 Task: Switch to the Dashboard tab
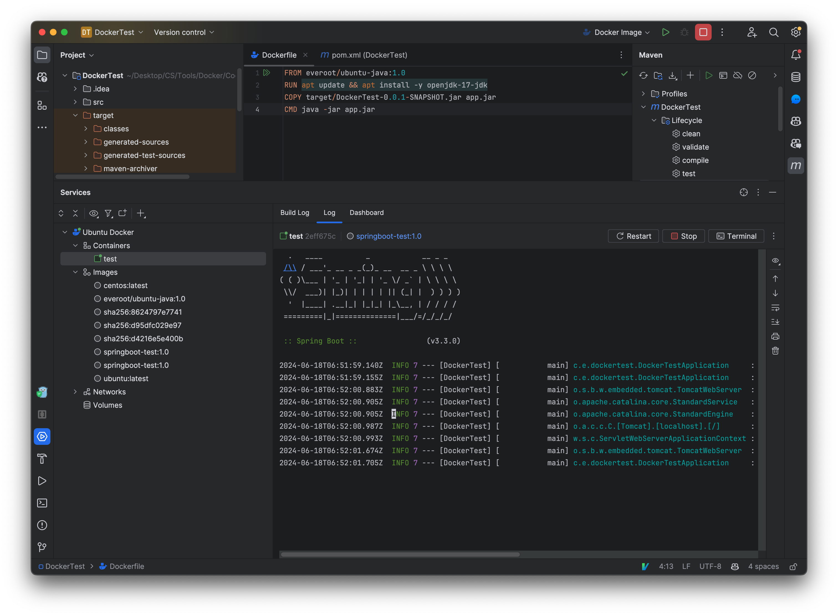coord(366,212)
